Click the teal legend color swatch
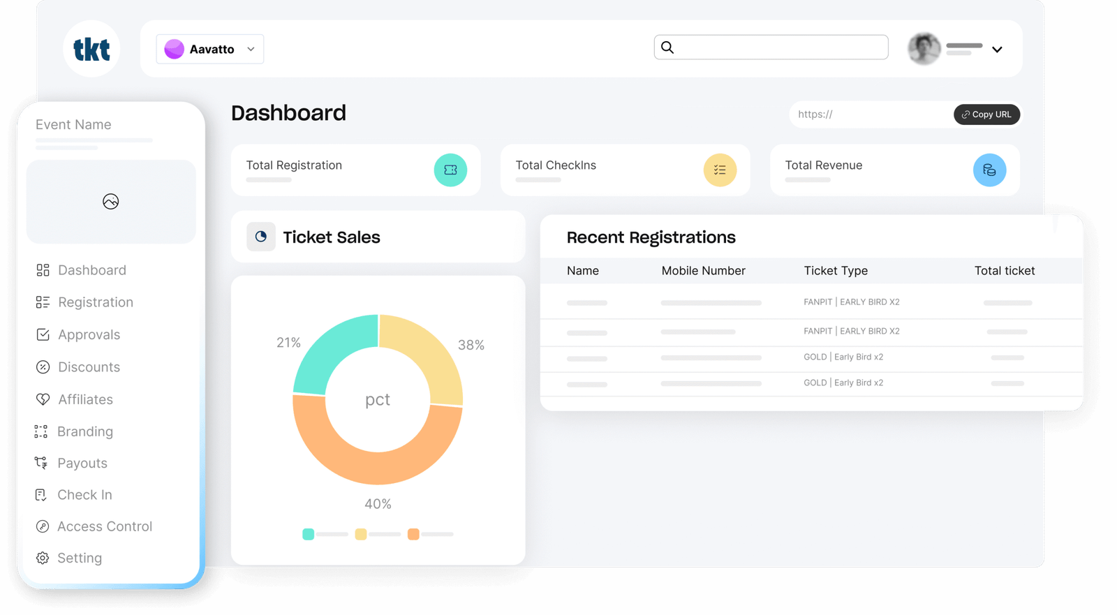Viewport: 1117px width, 615px height. click(x=308, y=534)
